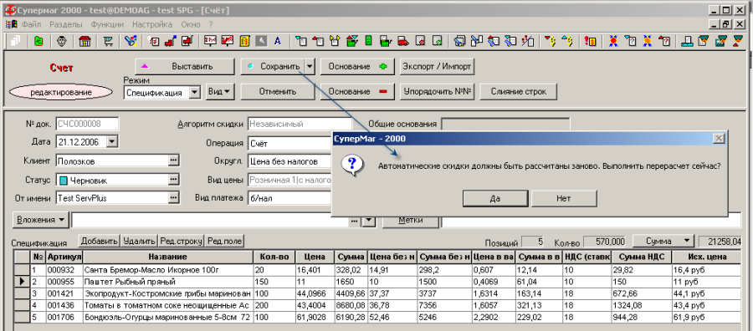753x331 pixels.
Task: Click the dollar with cyan up arrow icon
Action: click(x=567, y=41)
